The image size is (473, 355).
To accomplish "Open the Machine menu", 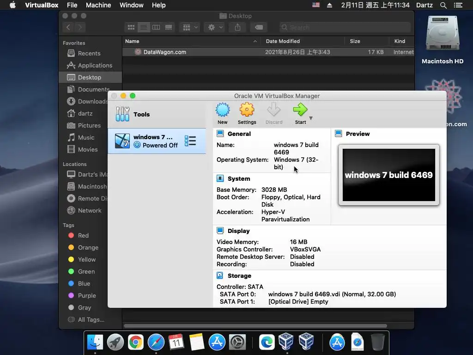I will tap(98, 5).
